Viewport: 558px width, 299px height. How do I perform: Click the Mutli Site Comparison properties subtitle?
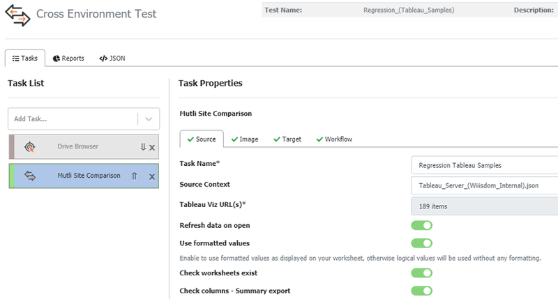click(x=216, y=114)
